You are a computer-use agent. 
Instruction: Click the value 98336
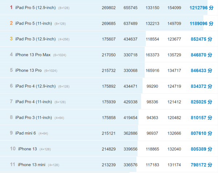(x=152, y=102)
